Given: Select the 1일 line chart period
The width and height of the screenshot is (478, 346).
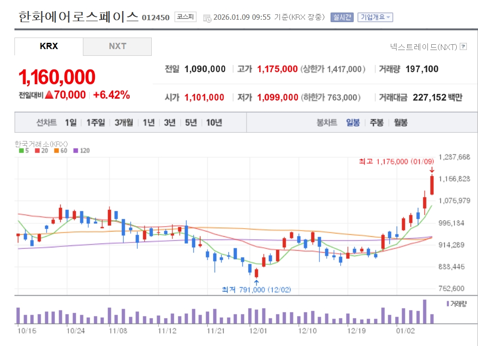Looking at the screenshot, I should pyautogui.click(x=70, y=122).
